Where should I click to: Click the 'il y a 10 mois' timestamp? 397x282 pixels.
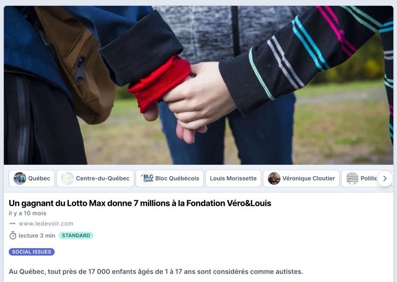[x=28, y=213]
